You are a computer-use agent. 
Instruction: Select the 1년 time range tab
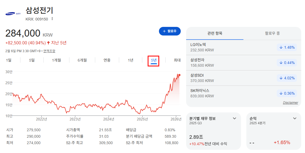130,60
